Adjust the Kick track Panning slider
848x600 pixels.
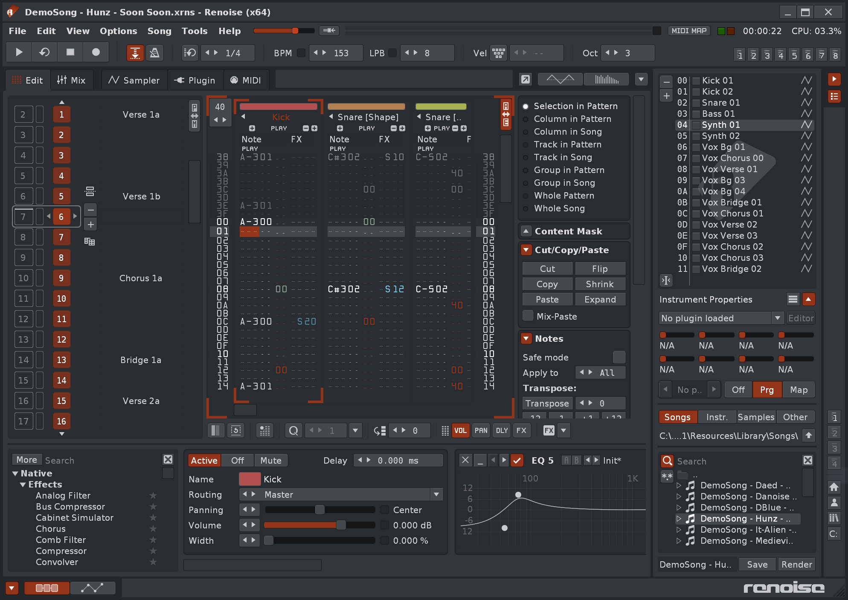pyautogui.click(x=319, y=510)
